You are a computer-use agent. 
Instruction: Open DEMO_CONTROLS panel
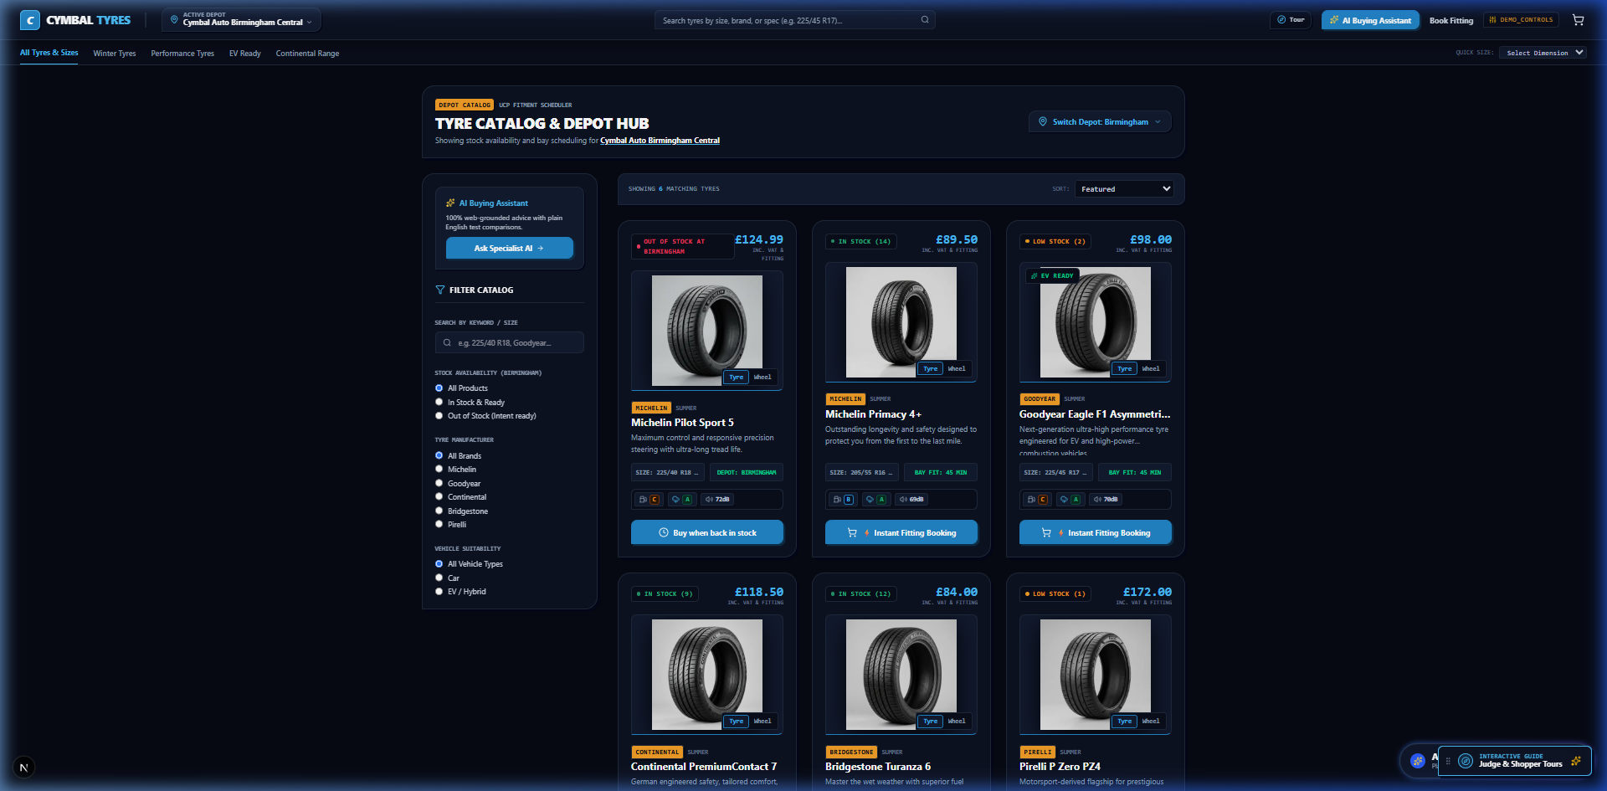click(1521, 20)
